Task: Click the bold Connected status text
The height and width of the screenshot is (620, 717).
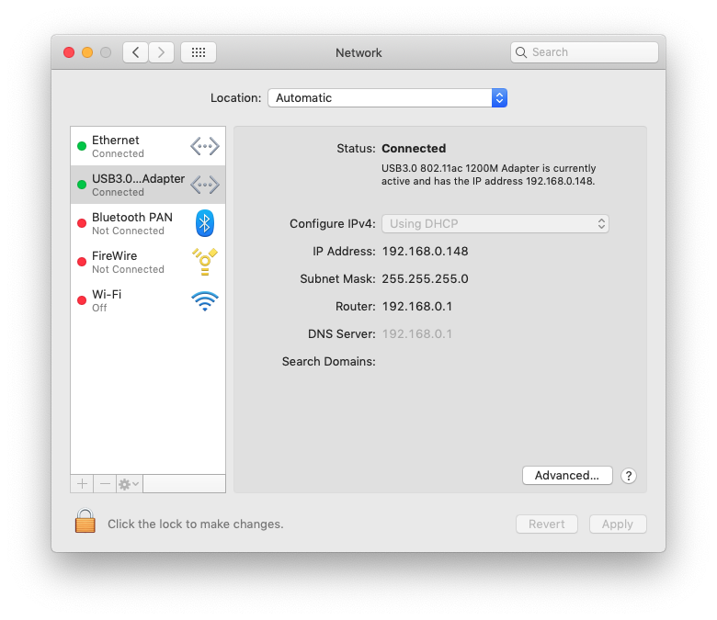Action: click(x=414, y=149)
